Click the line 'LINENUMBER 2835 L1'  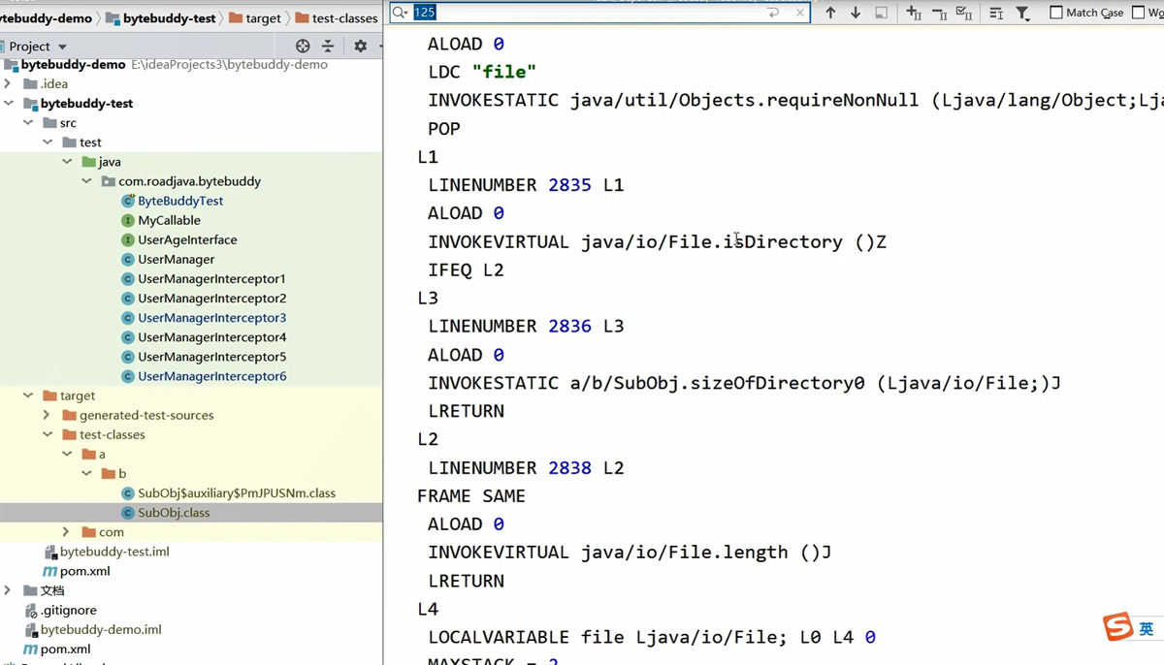tap(526, 185)
